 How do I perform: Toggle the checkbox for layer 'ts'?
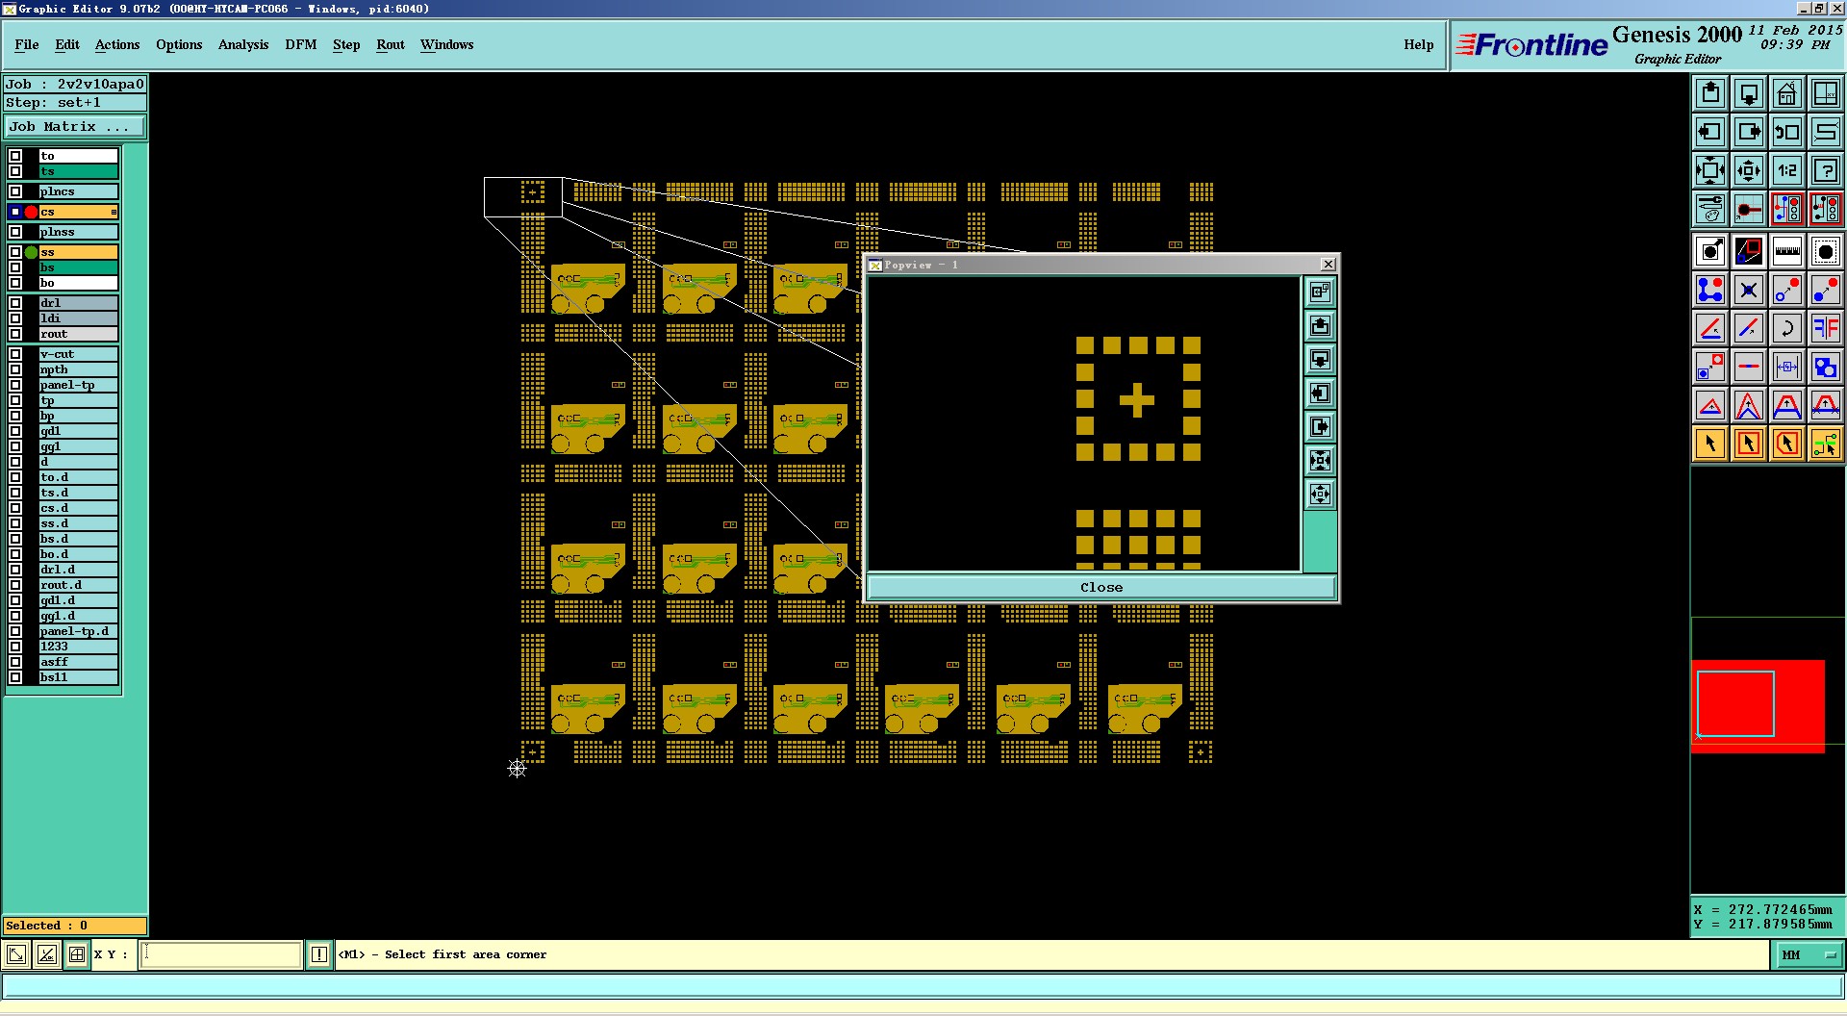pos(15,171)
